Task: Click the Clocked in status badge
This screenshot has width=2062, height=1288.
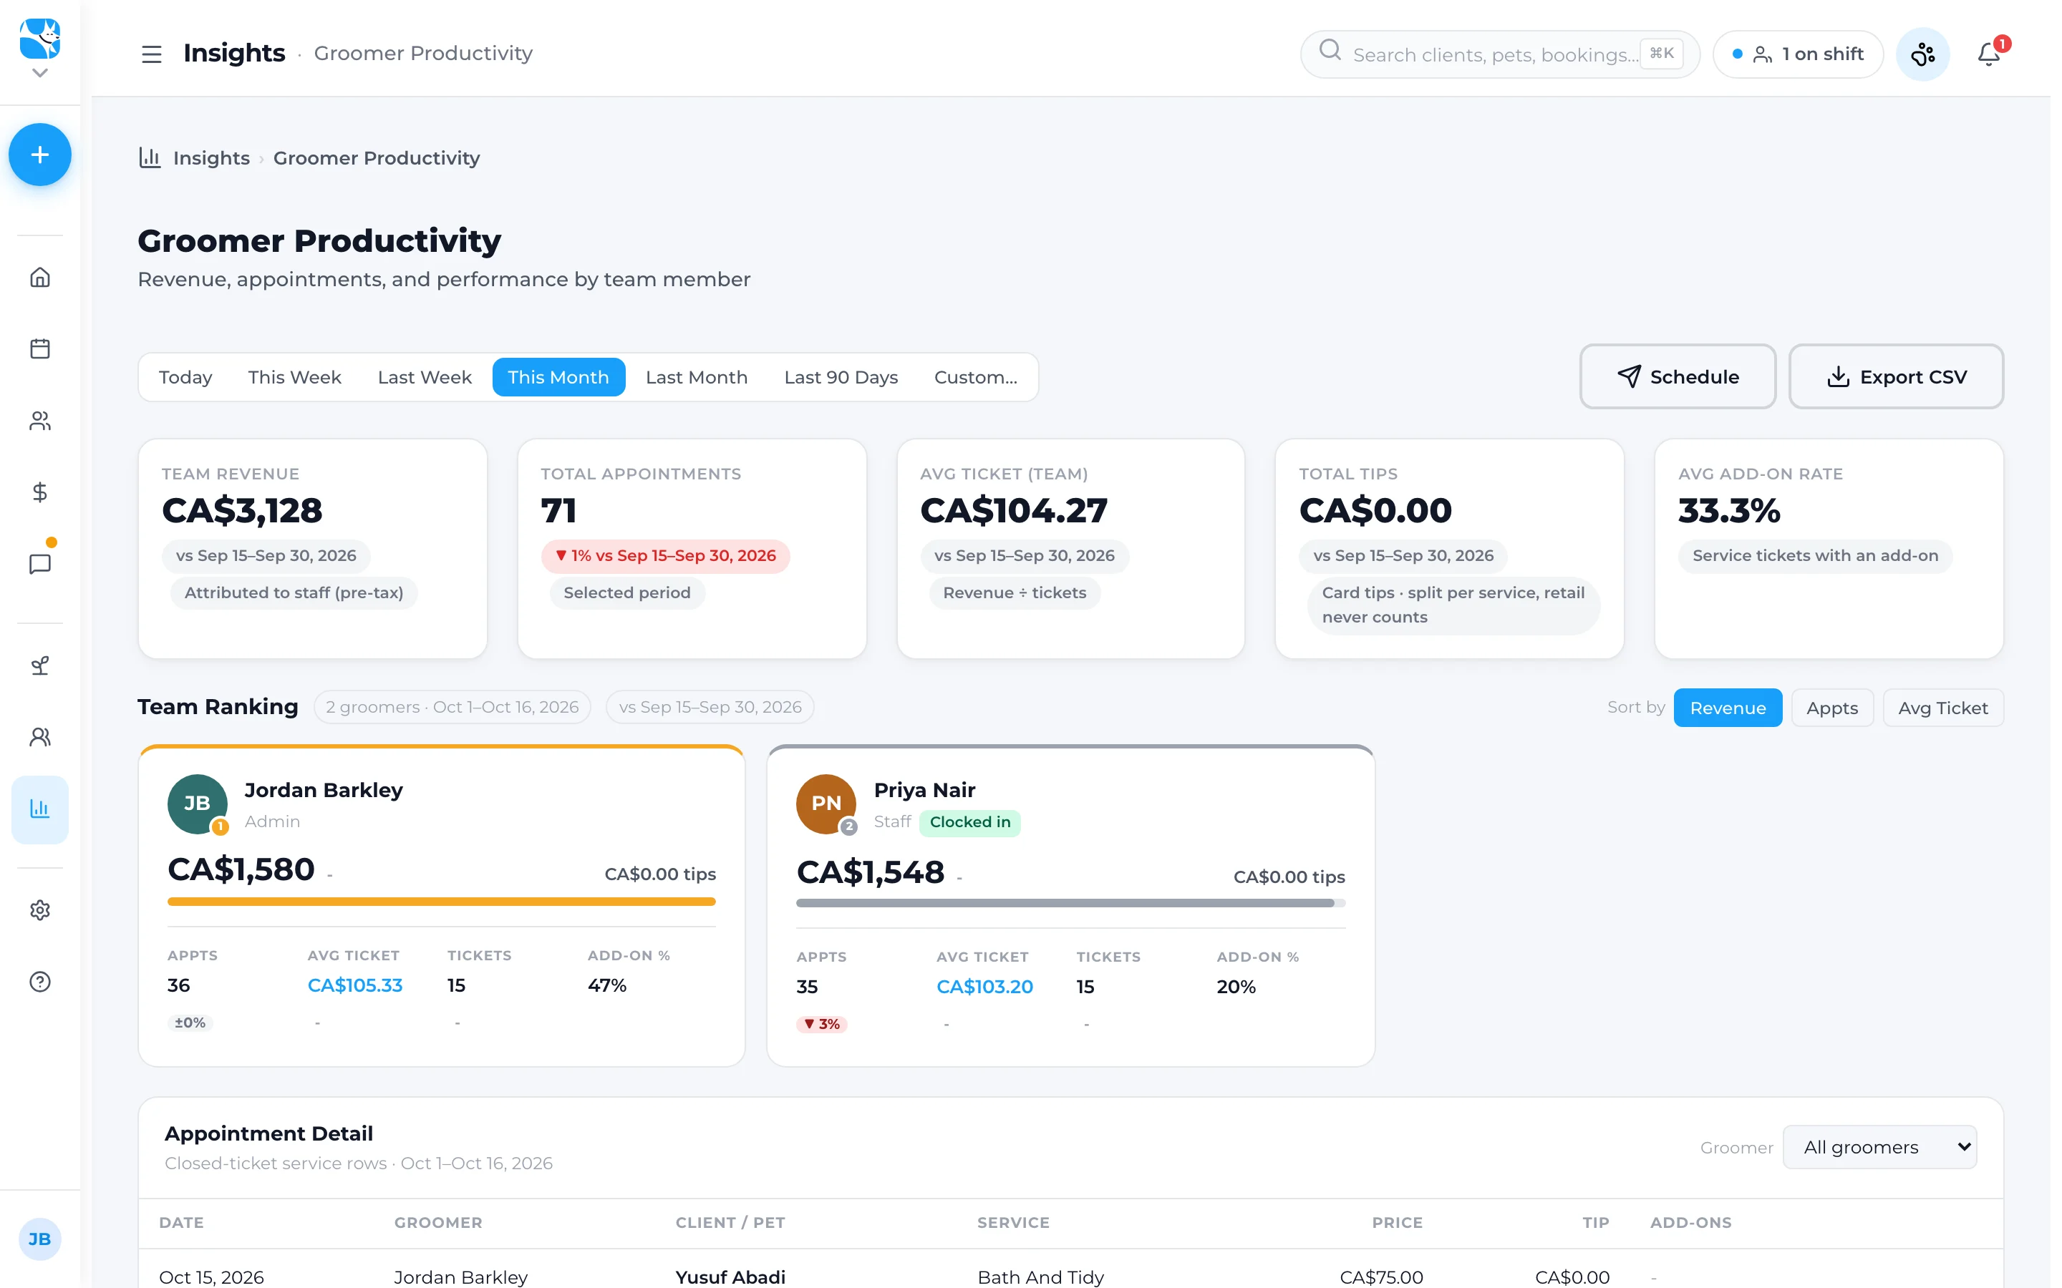Action: coord(969,822)
